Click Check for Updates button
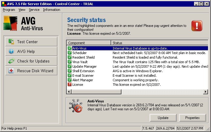211x132 pixels. (31, 61)
